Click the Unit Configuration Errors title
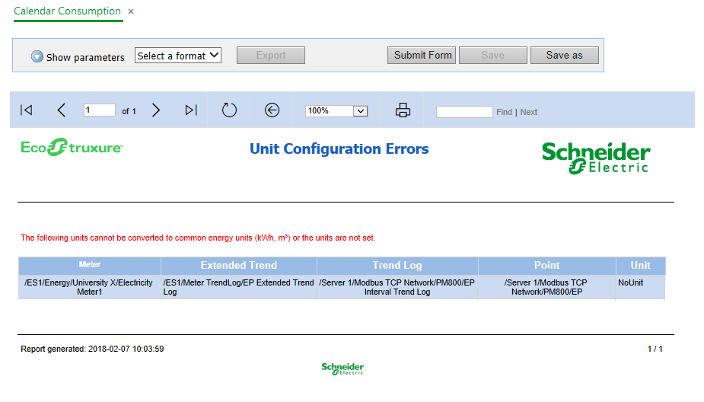This screenshot has height=402, width=704. 339,148
